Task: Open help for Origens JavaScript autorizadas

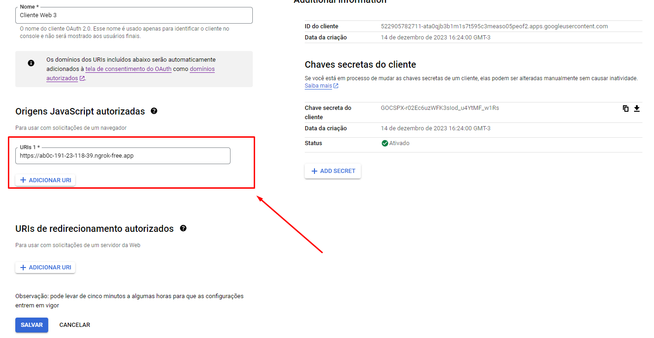Action: pyautogui.click(x=154, y=111)
